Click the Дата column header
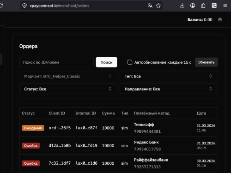This screenshot has width=231, height=173. point(201,113)
